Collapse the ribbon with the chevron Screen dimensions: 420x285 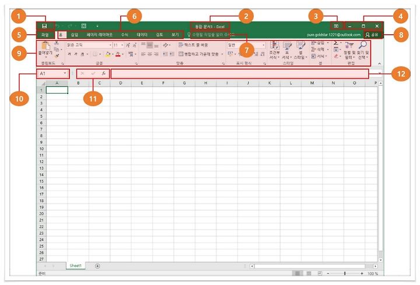379,64
